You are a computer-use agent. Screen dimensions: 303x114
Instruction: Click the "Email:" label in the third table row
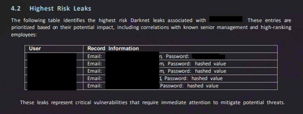tap(94, 71)
